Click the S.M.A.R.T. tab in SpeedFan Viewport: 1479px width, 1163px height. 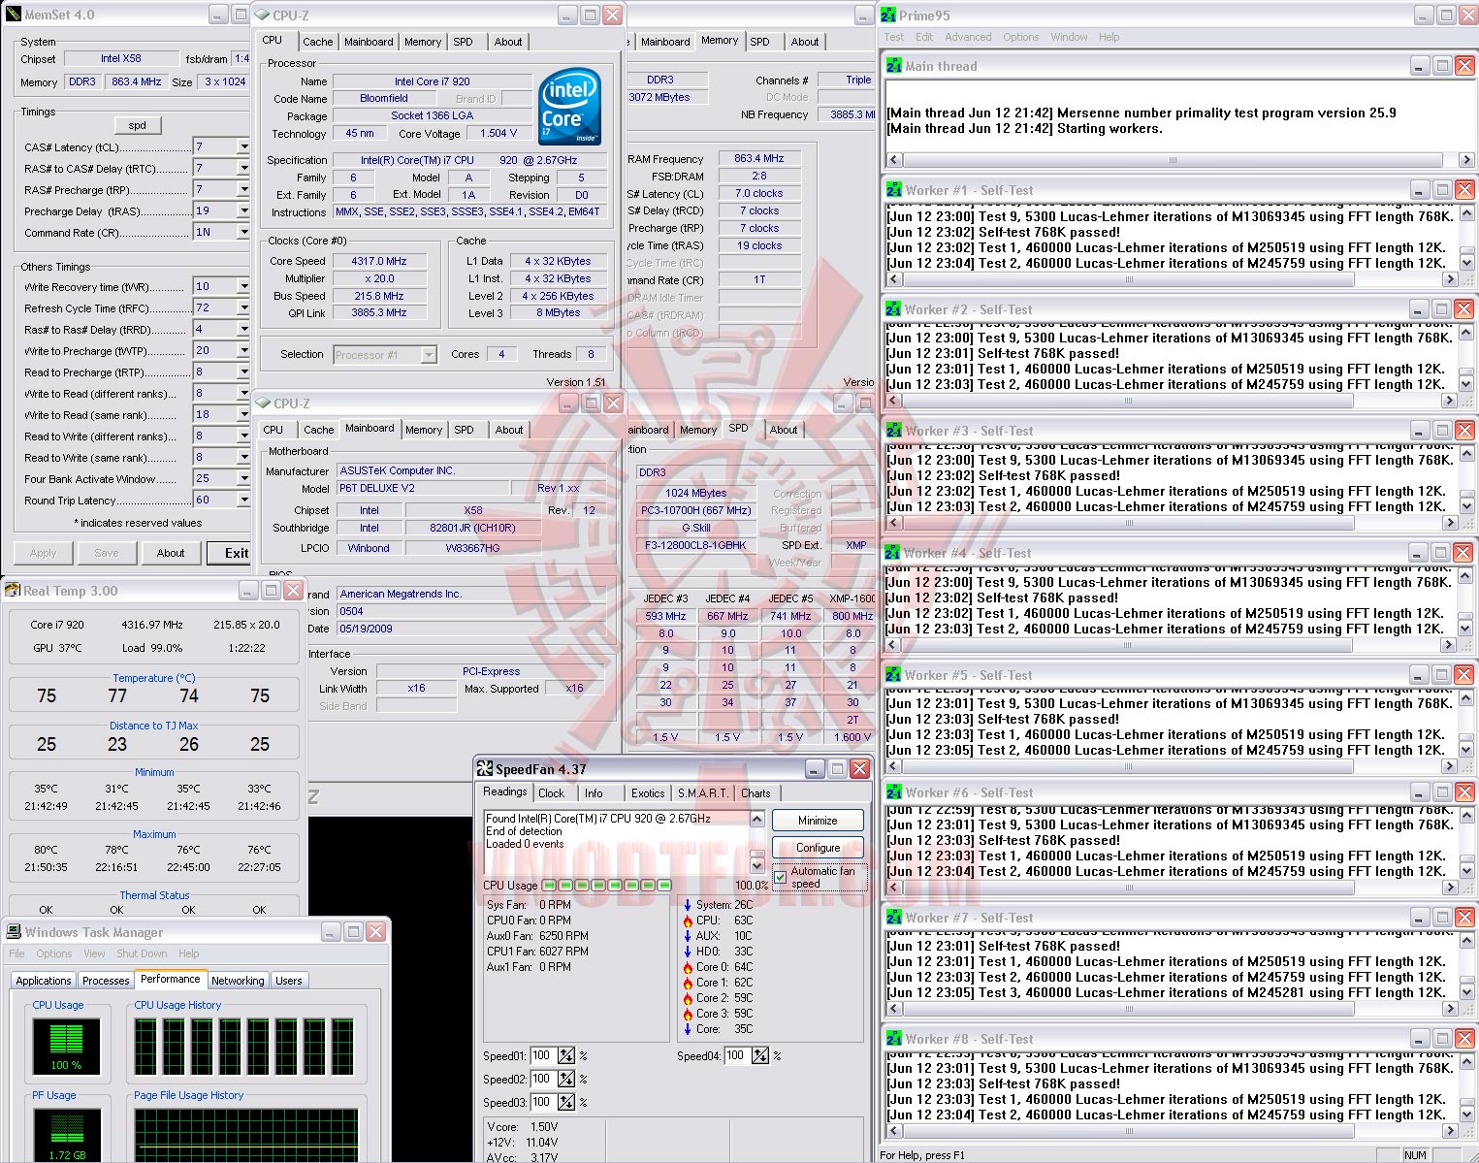pos(703,793)
